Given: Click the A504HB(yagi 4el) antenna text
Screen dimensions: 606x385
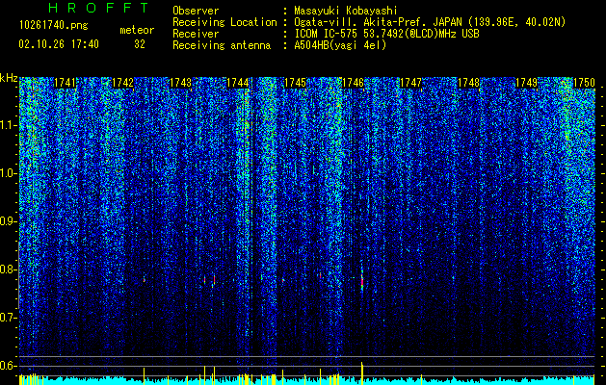Looking at the screenshot, I should (x=340, y=45).
